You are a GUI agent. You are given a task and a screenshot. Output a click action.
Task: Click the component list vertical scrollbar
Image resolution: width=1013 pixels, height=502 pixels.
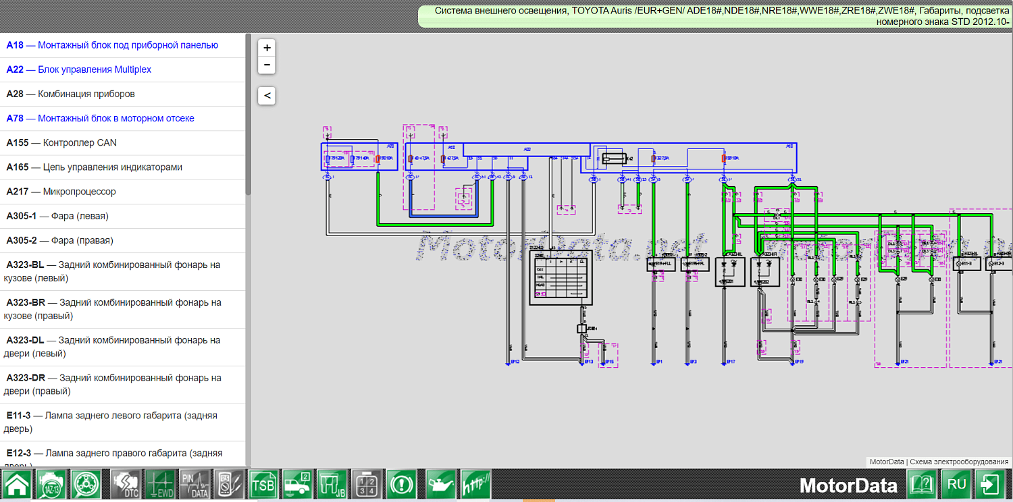(x=248, y=115)
